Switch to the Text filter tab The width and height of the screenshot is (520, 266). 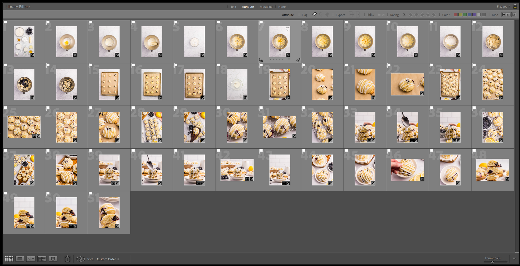pos(233,7)
